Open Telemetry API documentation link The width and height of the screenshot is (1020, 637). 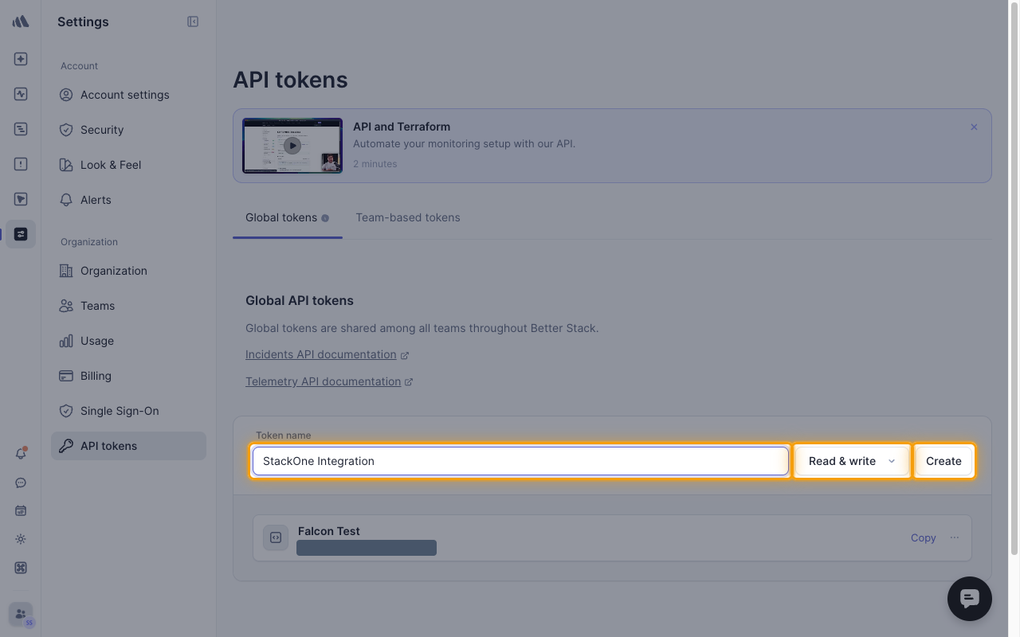pos(329,381)
